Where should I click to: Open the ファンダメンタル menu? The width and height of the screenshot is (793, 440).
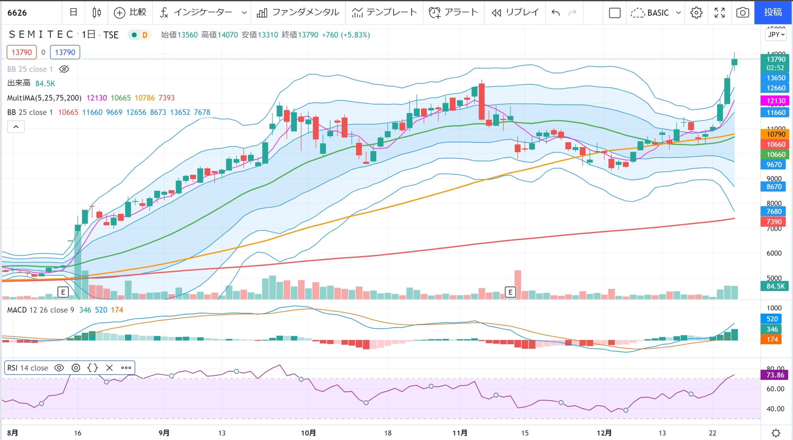(298, 13)
